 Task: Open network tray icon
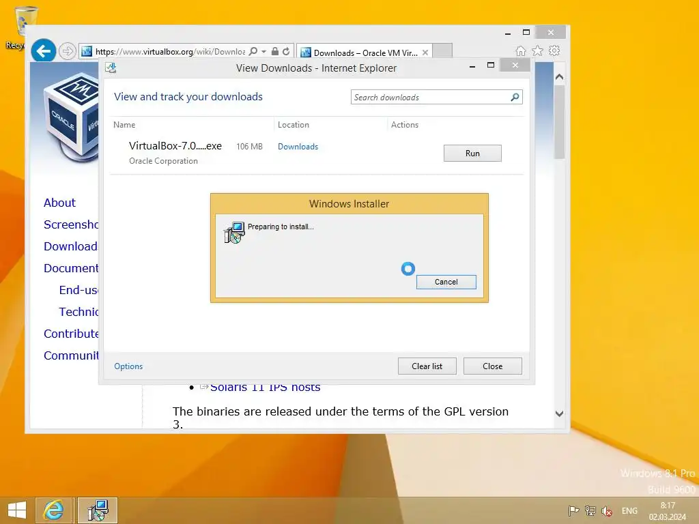click(590, 511)
